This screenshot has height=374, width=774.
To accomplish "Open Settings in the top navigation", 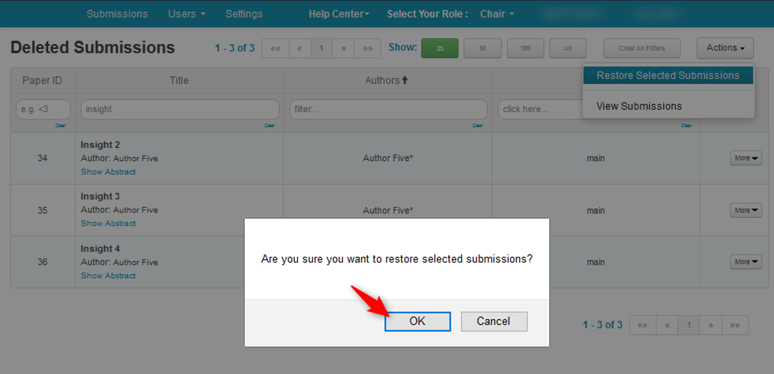I will [244, 14].
